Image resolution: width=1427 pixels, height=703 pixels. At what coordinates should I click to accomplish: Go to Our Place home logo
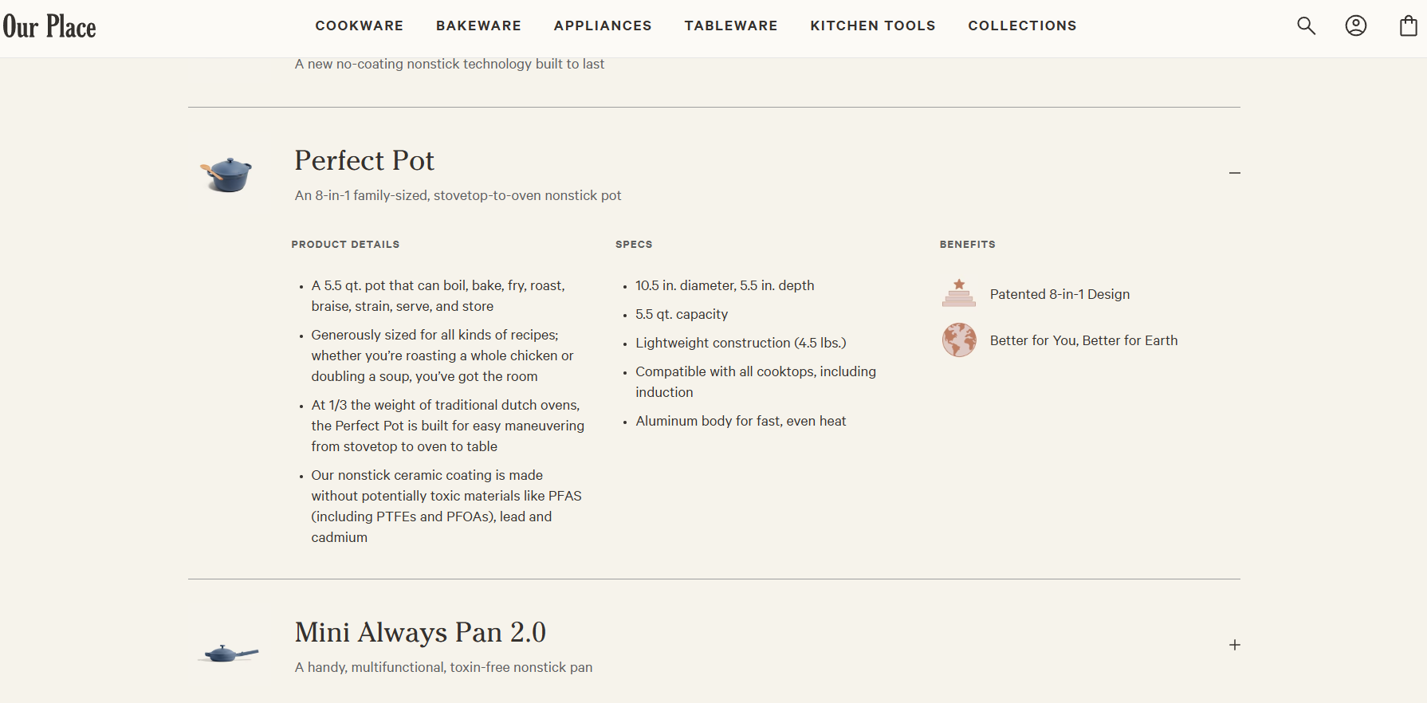click(49, 26)
